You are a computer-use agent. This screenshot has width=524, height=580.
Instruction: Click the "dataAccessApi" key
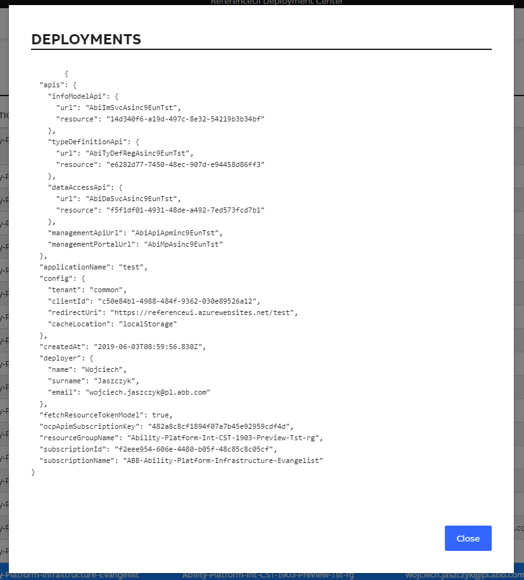coord(80,187)
